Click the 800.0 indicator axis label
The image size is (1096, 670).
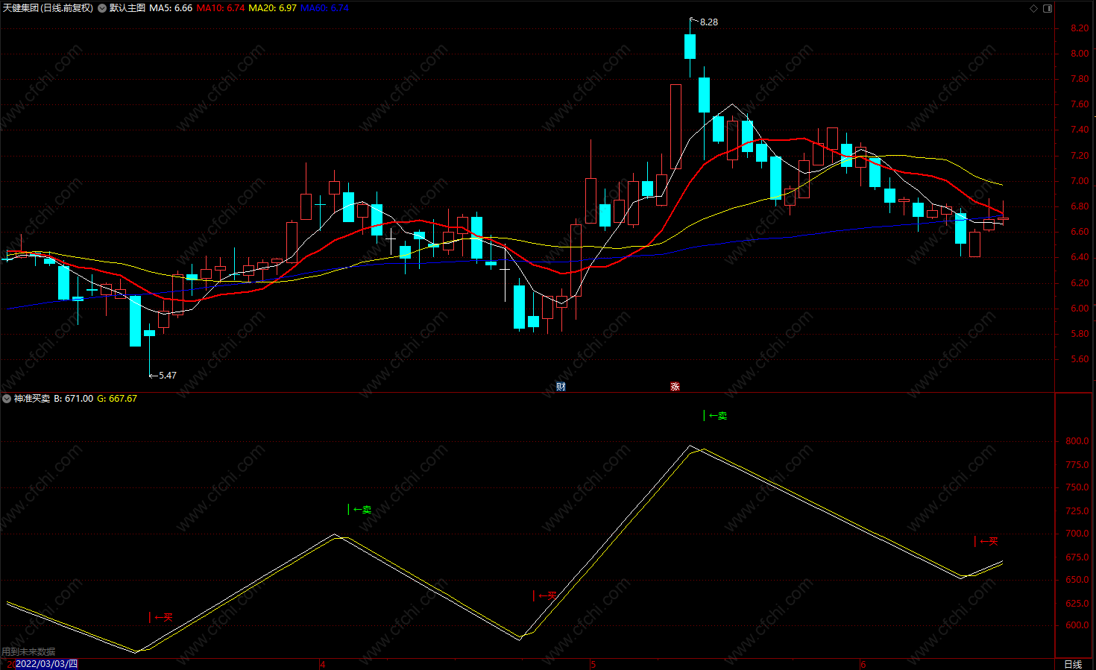(1077, 441)
